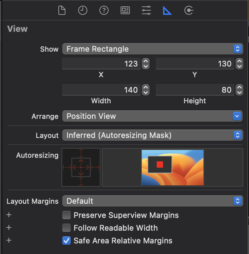This screenshot has height=254, width=249.
Task: Open the File inspector tab
Action: [62, 11]
